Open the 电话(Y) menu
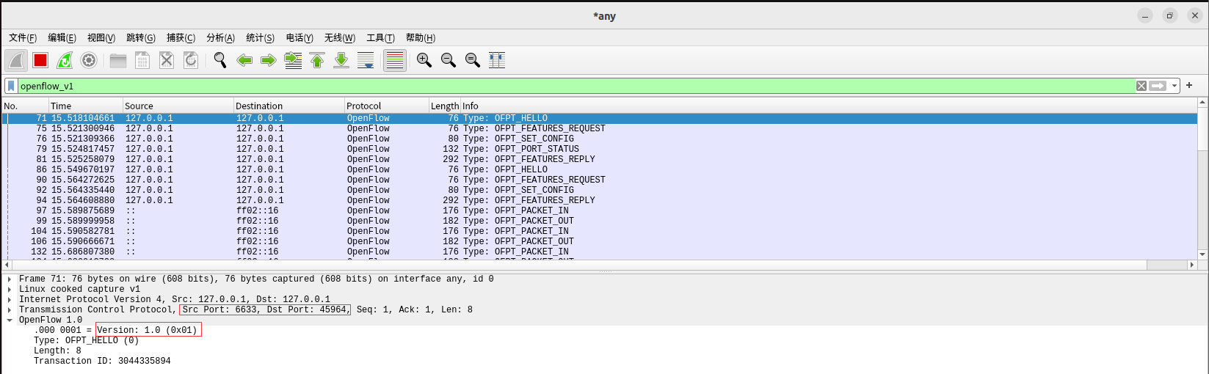The image size is (1209, 374). coord(299,37)
